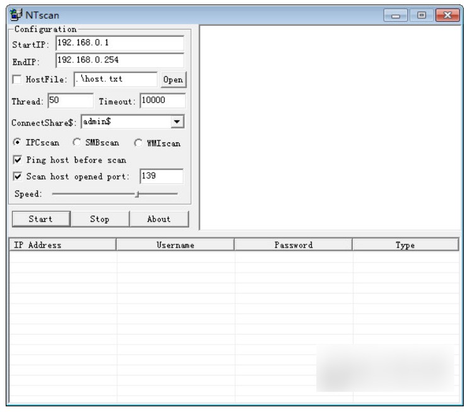The image size is (472, 412).
Task: Select the WMIscan radio button
Action: pos(138,142)
